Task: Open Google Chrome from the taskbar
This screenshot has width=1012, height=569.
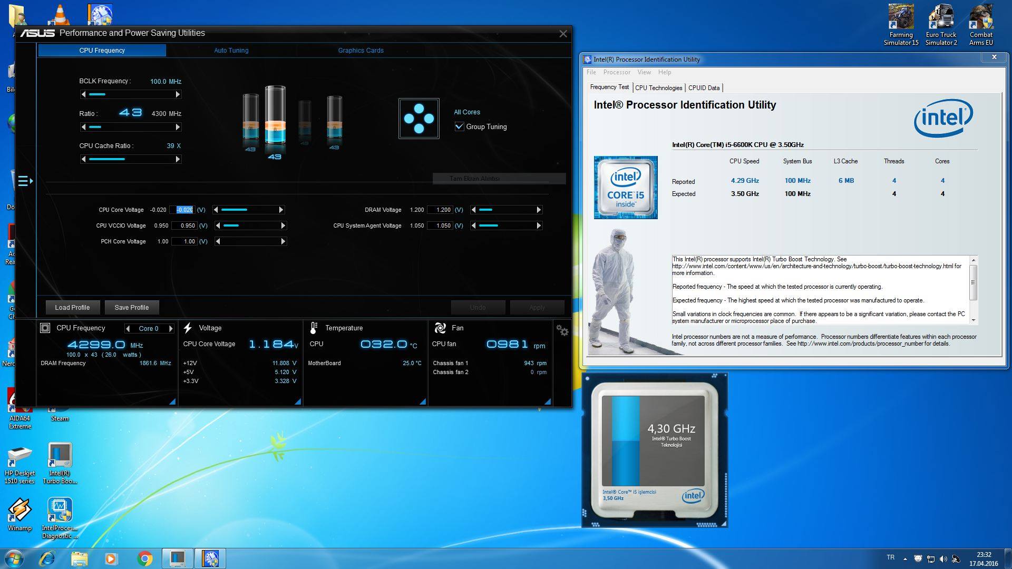Action: click(x=144, y=558)
